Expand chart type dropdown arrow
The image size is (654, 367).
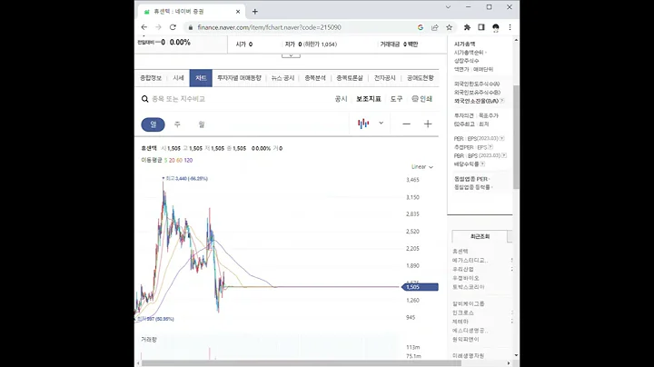(381, 123)
